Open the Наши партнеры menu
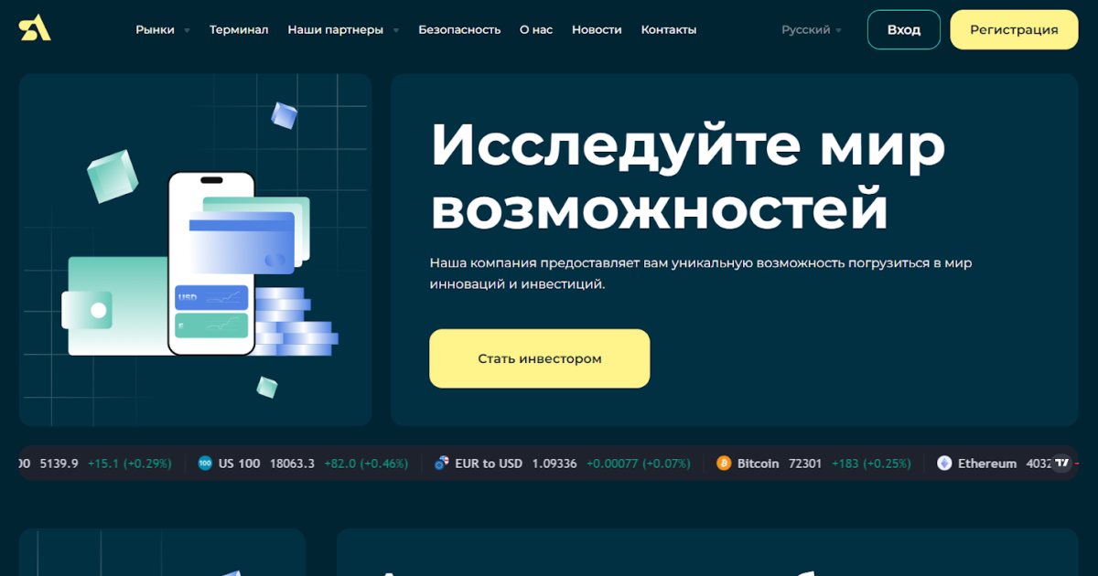Viewport: 1098px width, 576px height. 336,29
